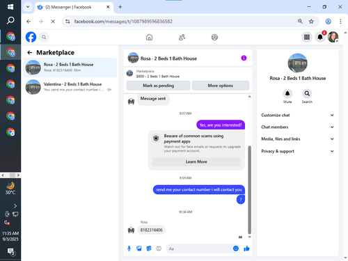348x261 pixels.
Task: Open the Friends icon in top navigation
Action: click(182, 37)
